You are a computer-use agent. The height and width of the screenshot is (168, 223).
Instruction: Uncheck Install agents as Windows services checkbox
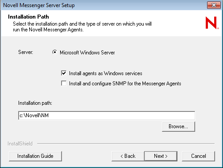point(64,73)
